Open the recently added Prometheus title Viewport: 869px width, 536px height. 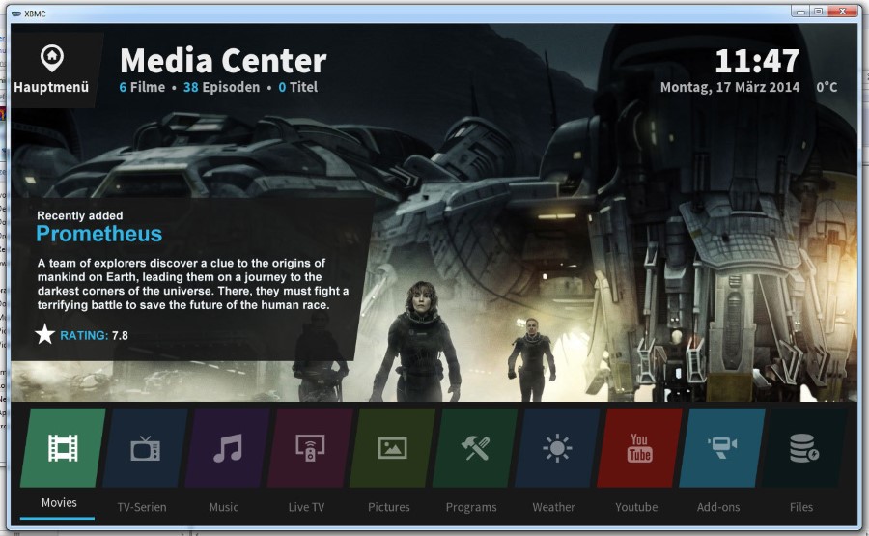99,234
